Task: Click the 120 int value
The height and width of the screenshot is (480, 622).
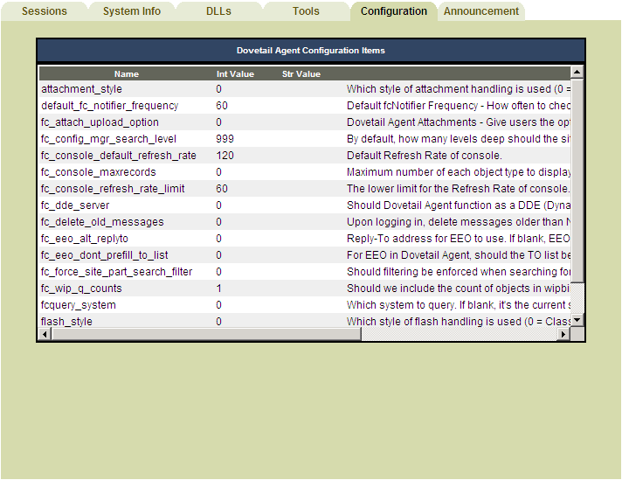Action: pyautogui.click(x=225, y=156)
